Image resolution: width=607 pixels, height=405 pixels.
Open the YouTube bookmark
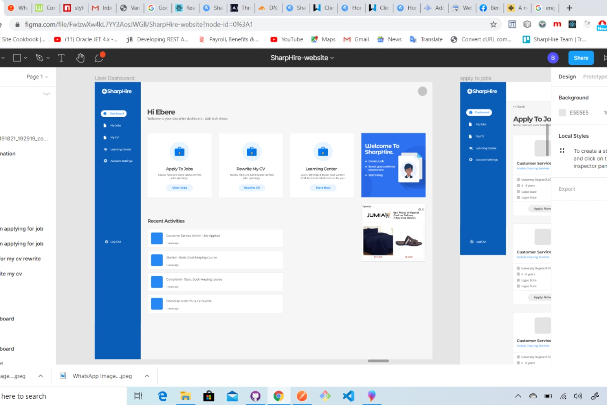287,39
